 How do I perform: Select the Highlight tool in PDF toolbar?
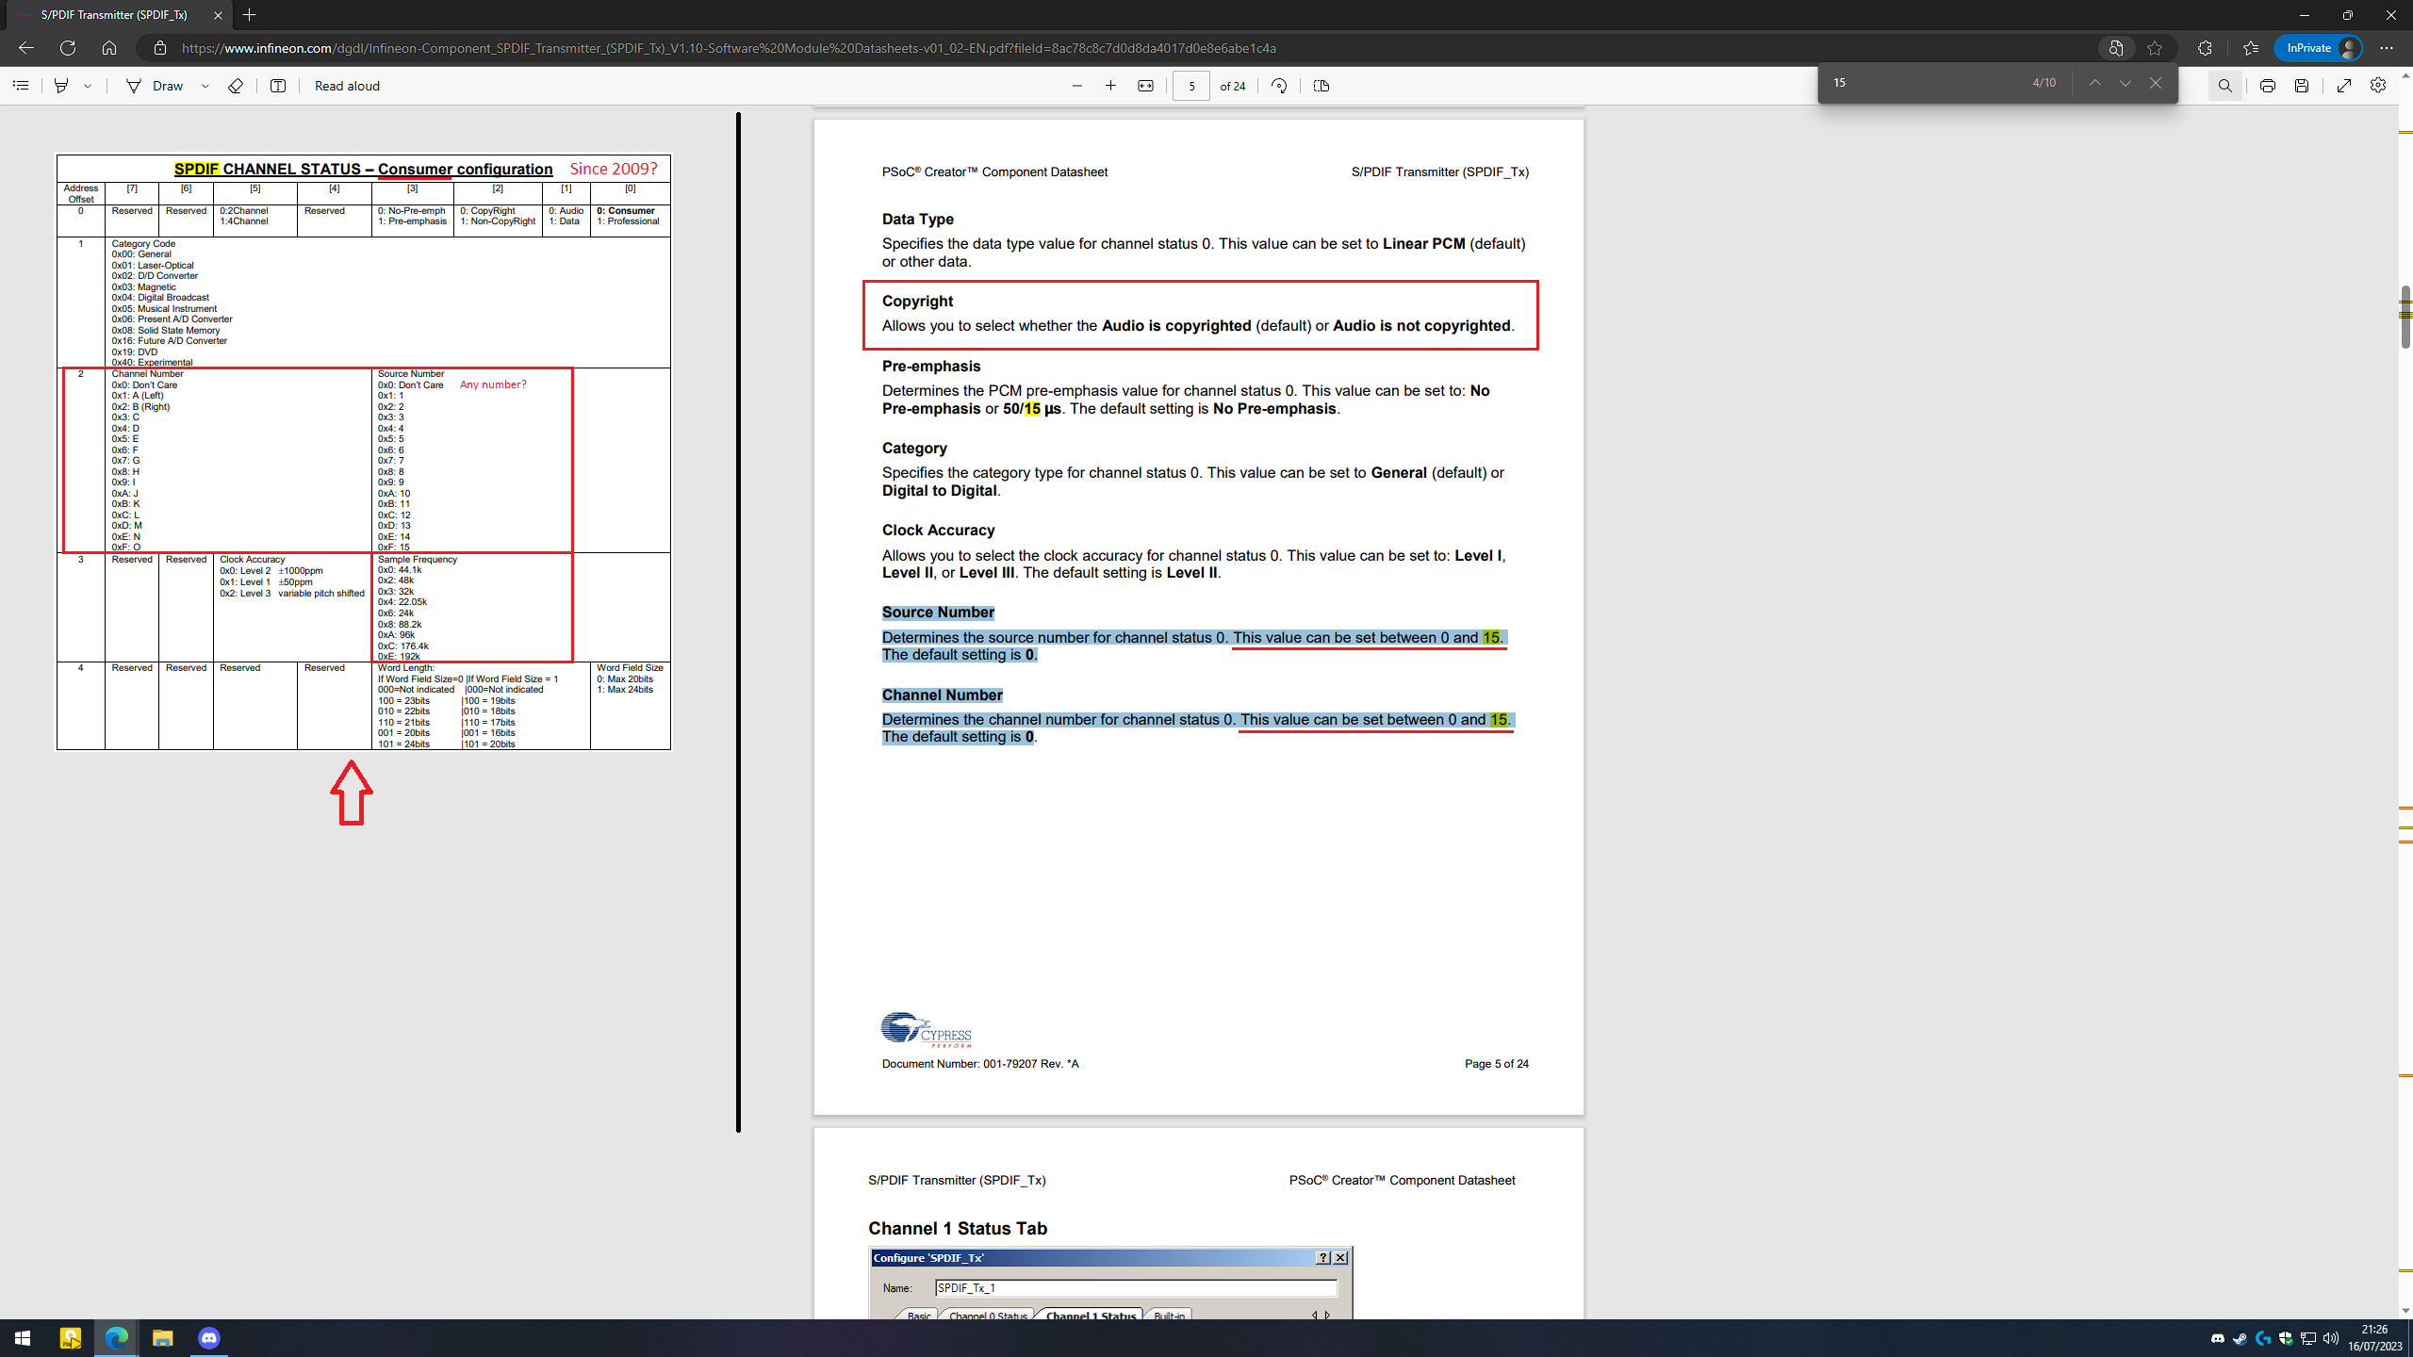(61, 86)
